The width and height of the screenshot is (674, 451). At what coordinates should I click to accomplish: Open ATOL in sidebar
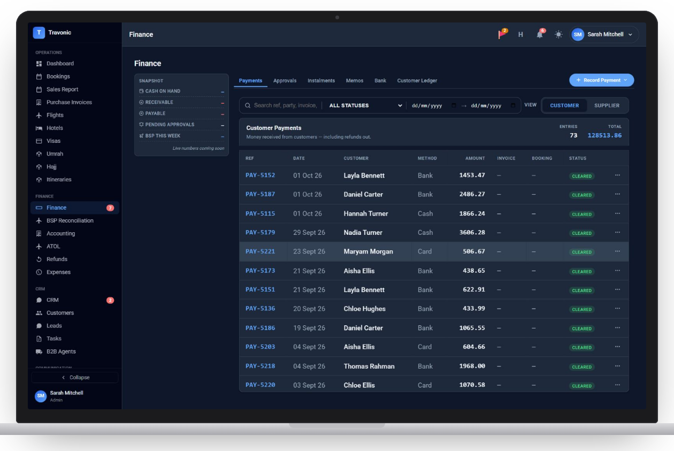tap(74, 246)
